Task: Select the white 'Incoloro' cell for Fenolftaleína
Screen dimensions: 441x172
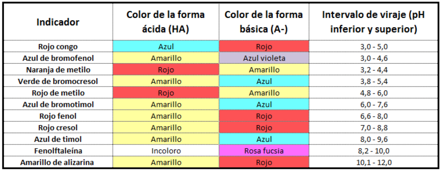Action: [x=166, y=151]
